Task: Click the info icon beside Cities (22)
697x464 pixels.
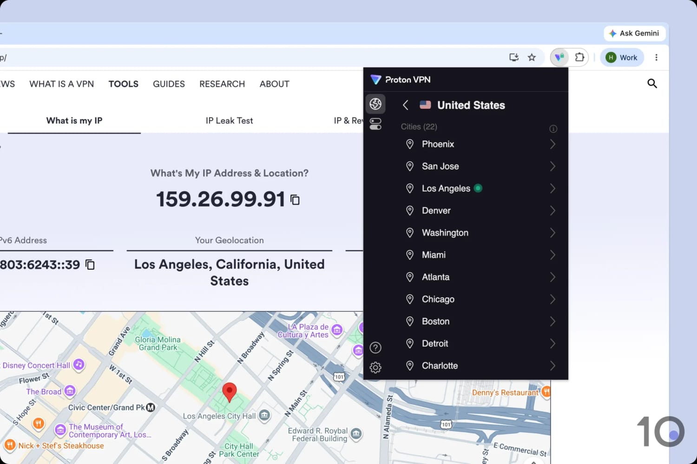Action: [x=553, y=129]
